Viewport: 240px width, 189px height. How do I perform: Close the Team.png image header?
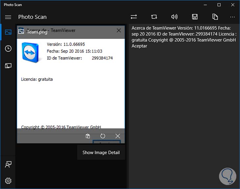point(119,31)
